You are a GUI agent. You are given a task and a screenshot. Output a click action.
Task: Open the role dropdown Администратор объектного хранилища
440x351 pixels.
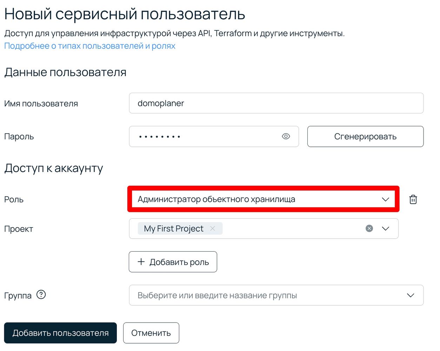263,199
